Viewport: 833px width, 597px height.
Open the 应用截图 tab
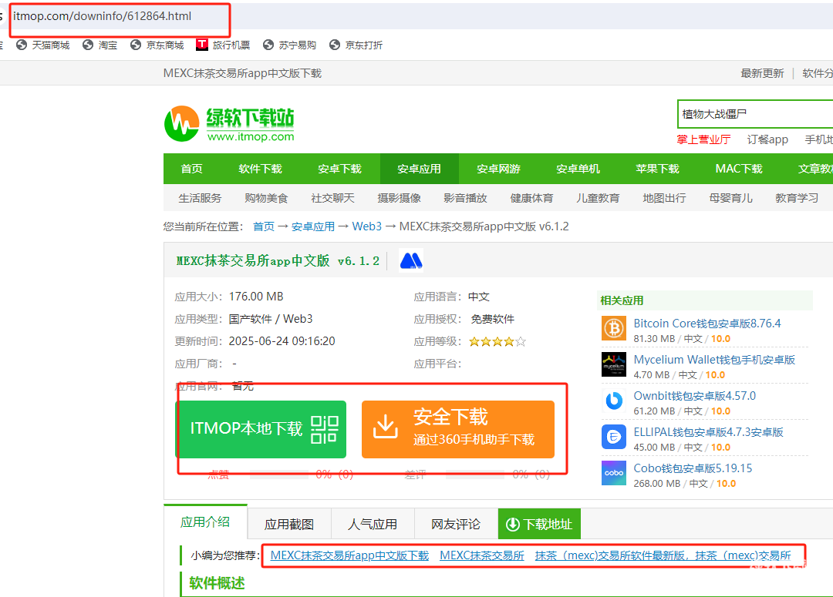(x=289, y=525)
